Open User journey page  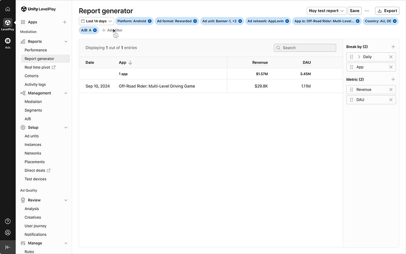pyautogui.click(x=36, y=226)
